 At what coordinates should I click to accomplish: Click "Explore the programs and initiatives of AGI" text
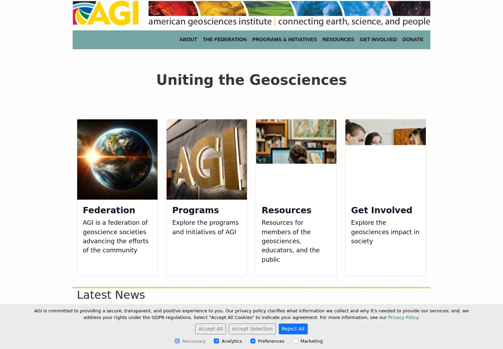[205, 227]
